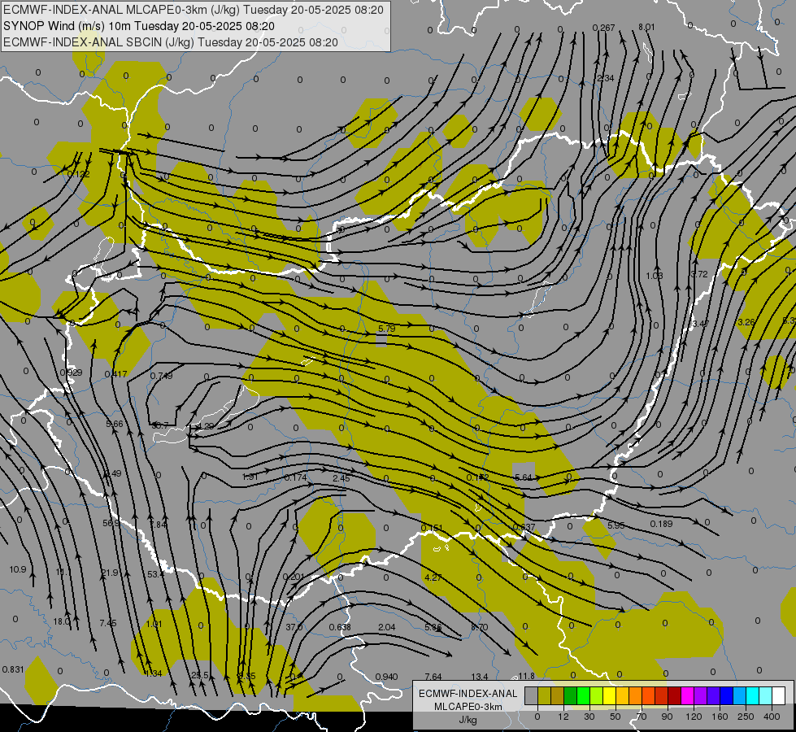Click the 13.4 value on the map

point(480,677)
